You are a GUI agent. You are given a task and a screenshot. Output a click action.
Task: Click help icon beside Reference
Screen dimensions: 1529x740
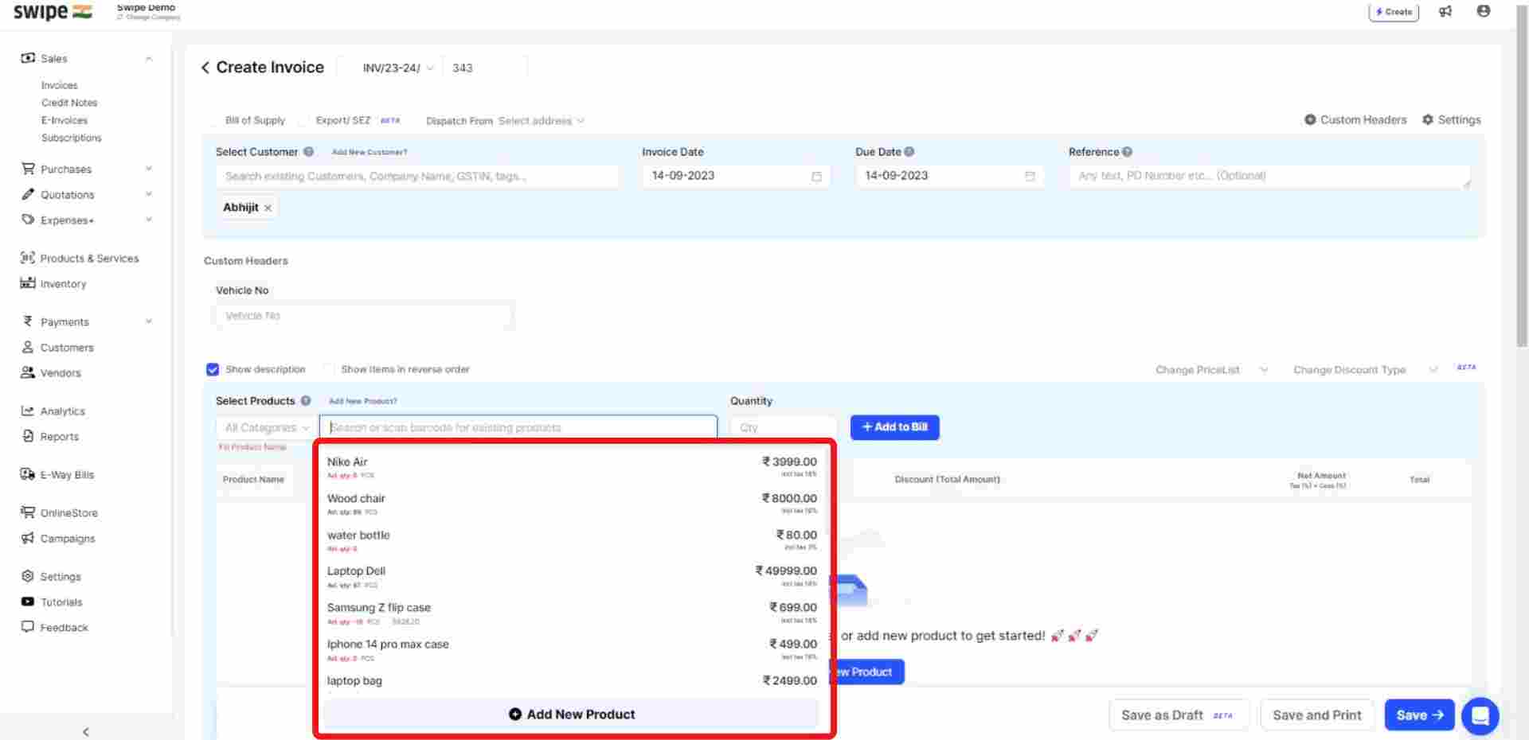coord(1127,151)
